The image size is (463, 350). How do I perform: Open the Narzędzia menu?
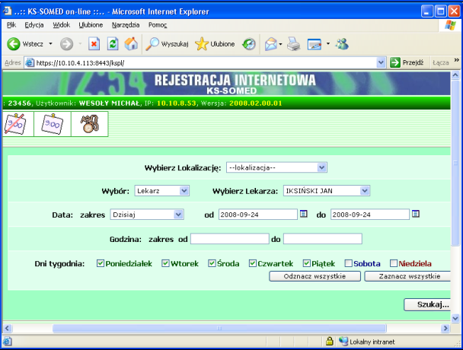[x=126, y=25]
